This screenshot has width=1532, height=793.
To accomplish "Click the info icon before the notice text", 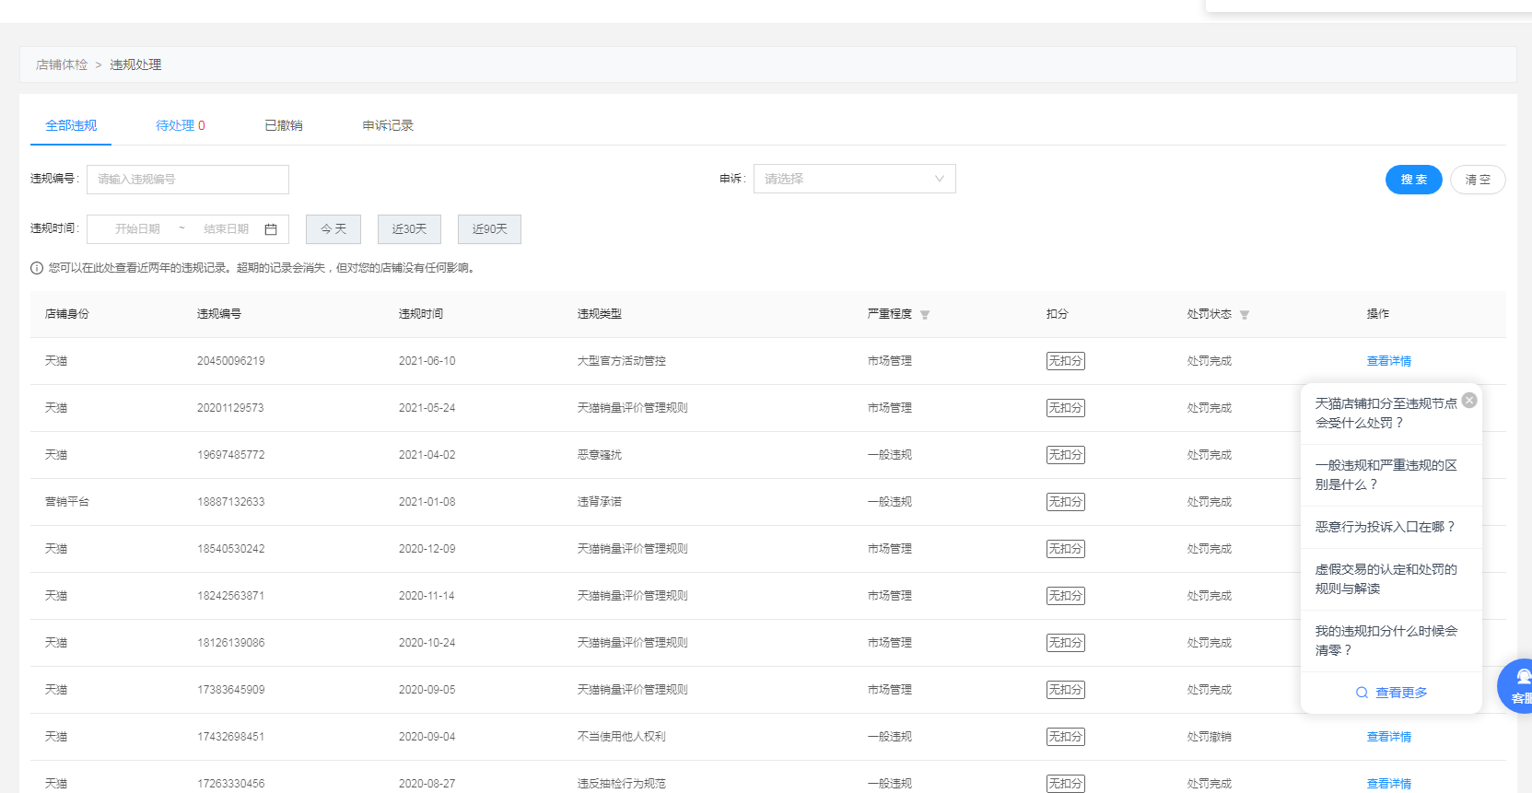I will pos(37,268).
